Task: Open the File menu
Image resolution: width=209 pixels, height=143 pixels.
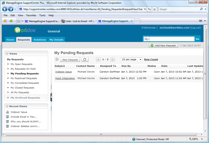Action: click(6, 15)
